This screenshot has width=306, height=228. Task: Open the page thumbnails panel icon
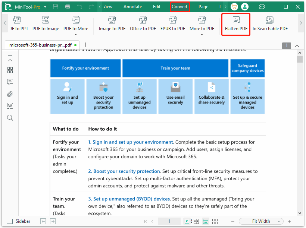pos(10,70)
